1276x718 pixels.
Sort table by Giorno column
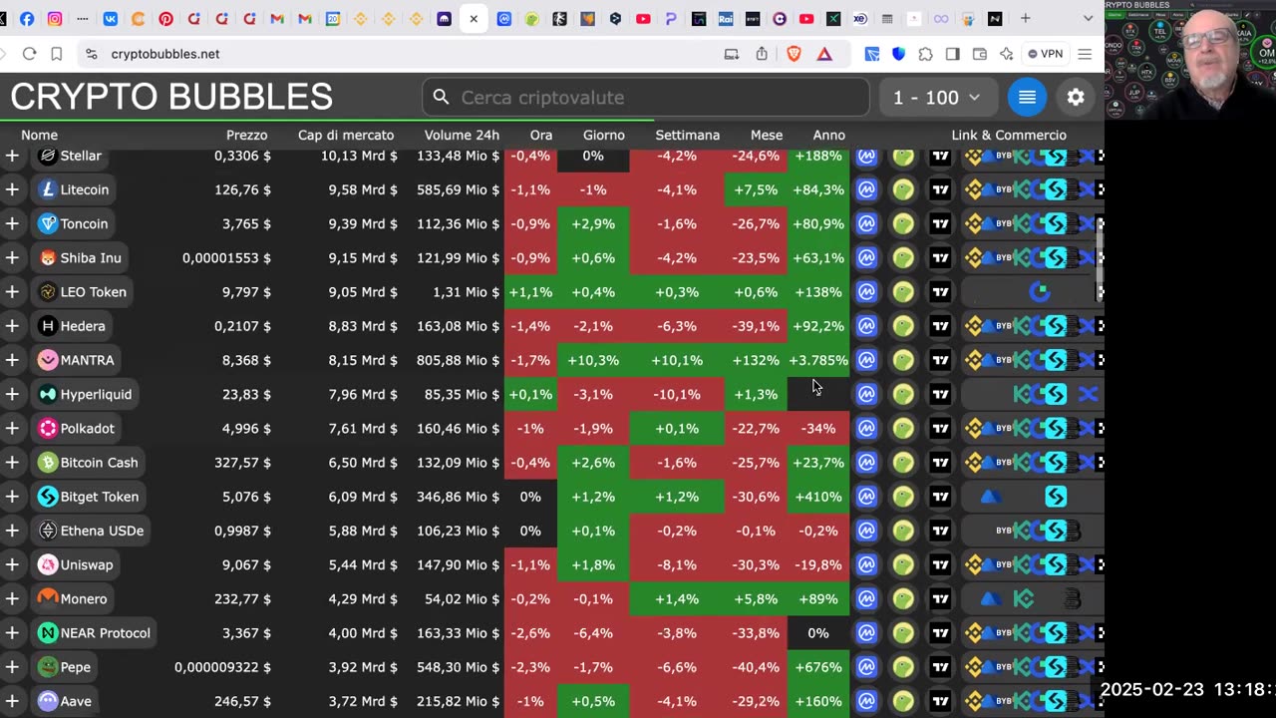(x=604, y=135)
